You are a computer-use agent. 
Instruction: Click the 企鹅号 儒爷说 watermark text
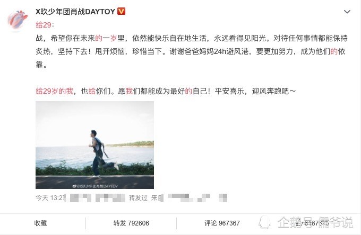315,222
